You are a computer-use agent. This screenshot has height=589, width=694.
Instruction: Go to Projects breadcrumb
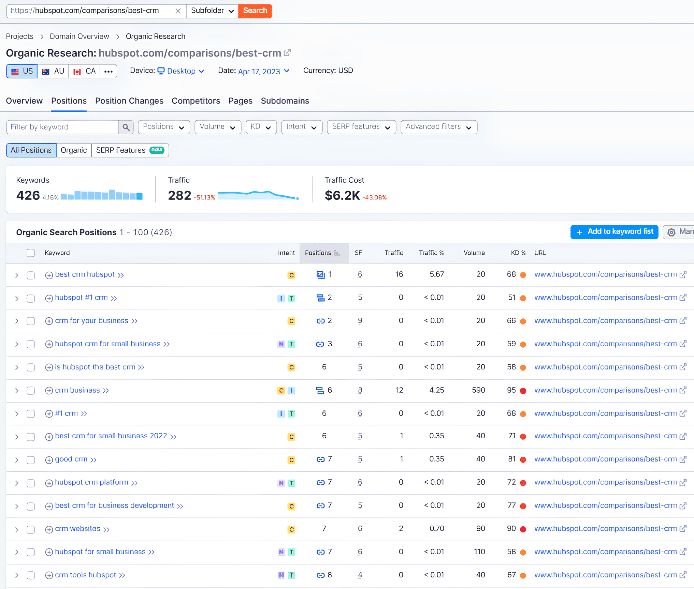coord(19,36)
